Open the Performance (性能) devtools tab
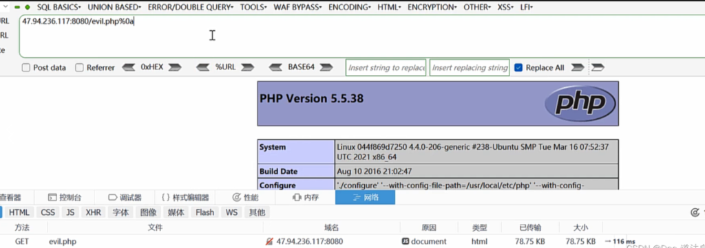The image size is (705, 248). [245, 197]
